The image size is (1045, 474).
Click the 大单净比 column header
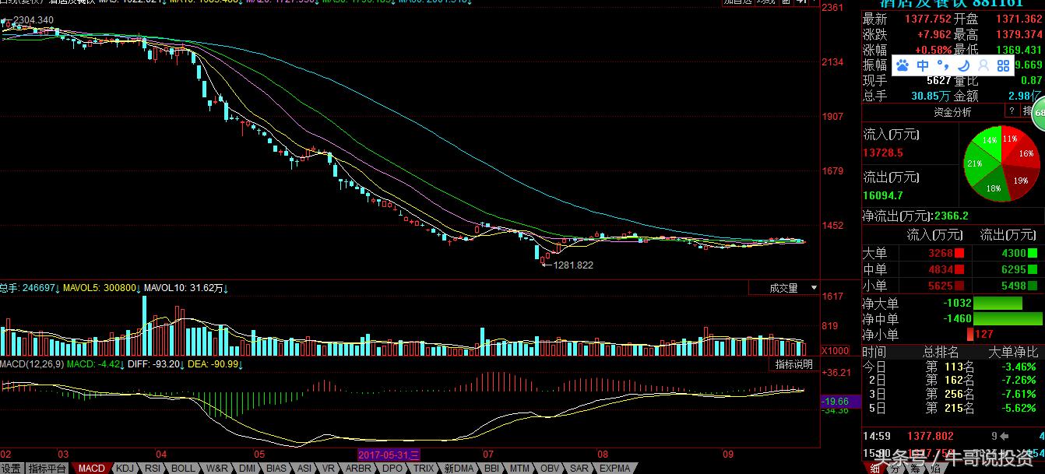coord(1013,352)
